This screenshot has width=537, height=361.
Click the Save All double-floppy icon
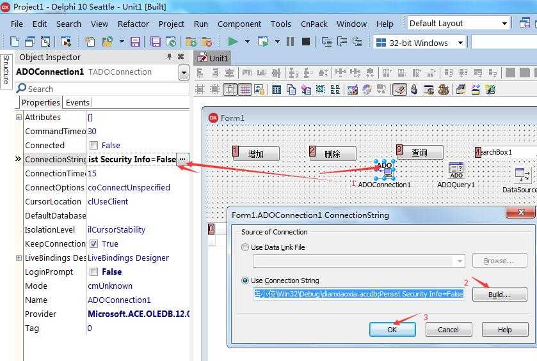coord(156,42)
